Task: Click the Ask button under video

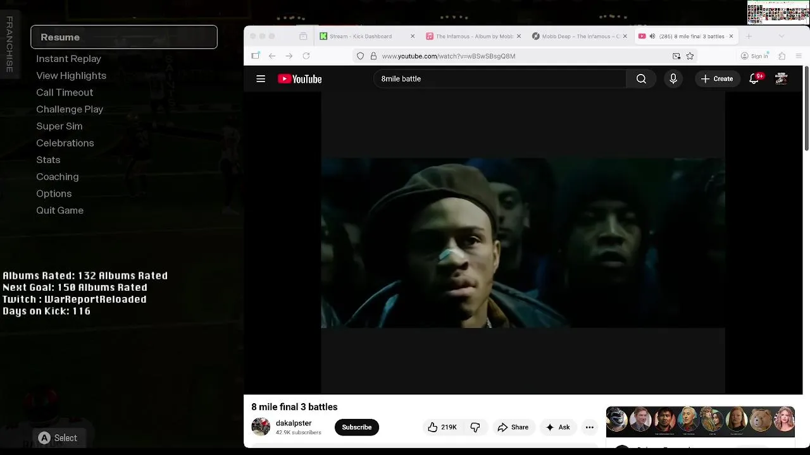Action: [558, 427]
